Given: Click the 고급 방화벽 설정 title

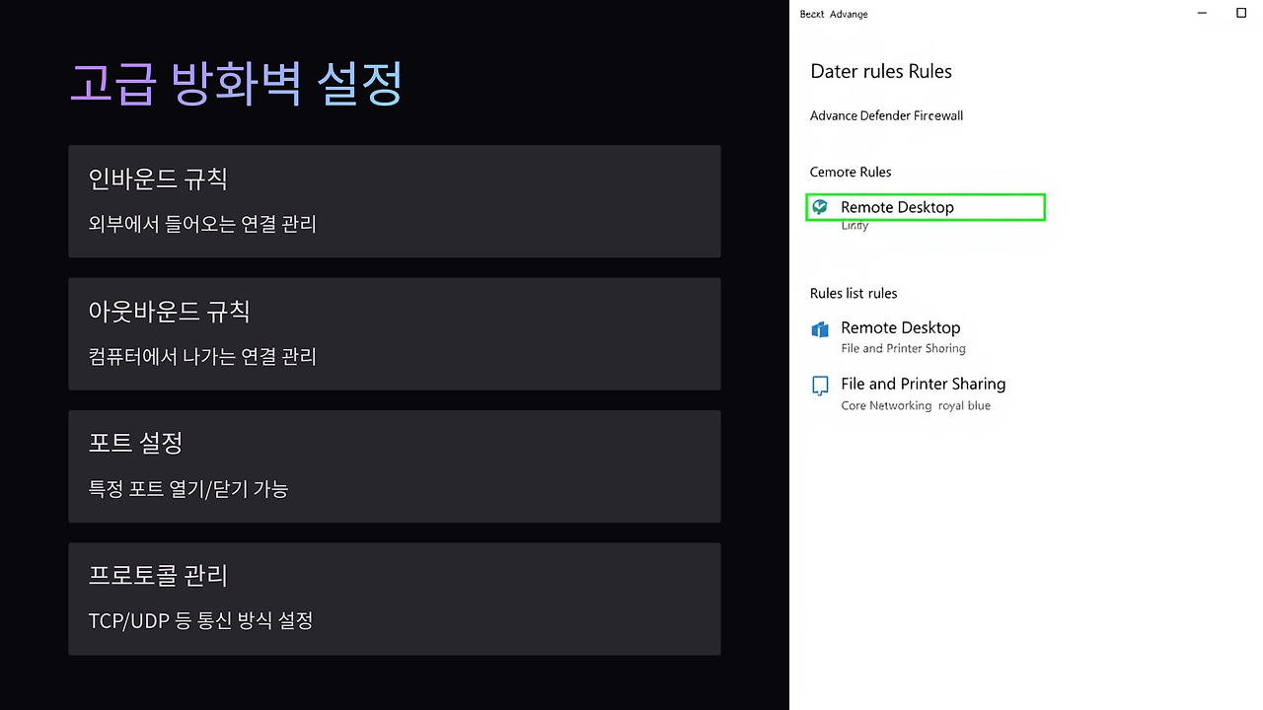Looking at the screenshot, I should (235, 84).
